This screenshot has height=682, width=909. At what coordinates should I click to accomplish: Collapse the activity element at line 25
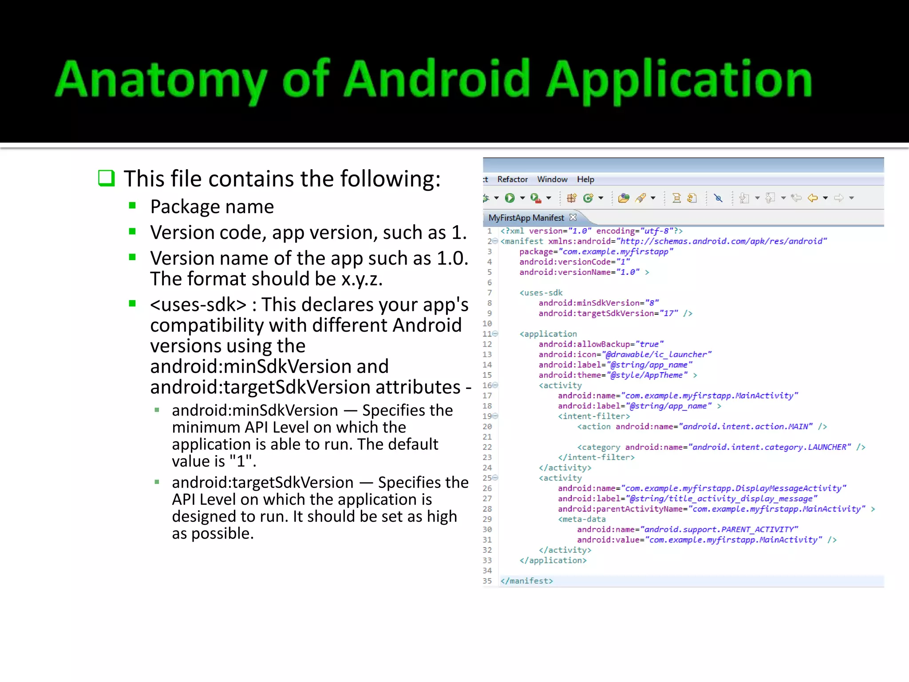495,478
